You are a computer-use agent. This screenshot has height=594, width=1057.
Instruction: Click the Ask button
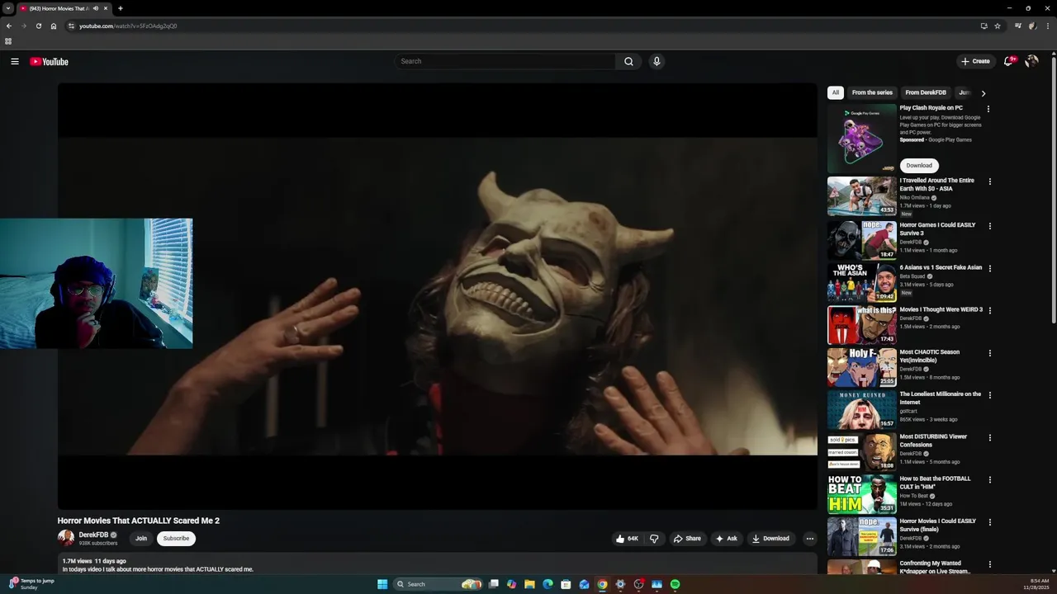727,539
